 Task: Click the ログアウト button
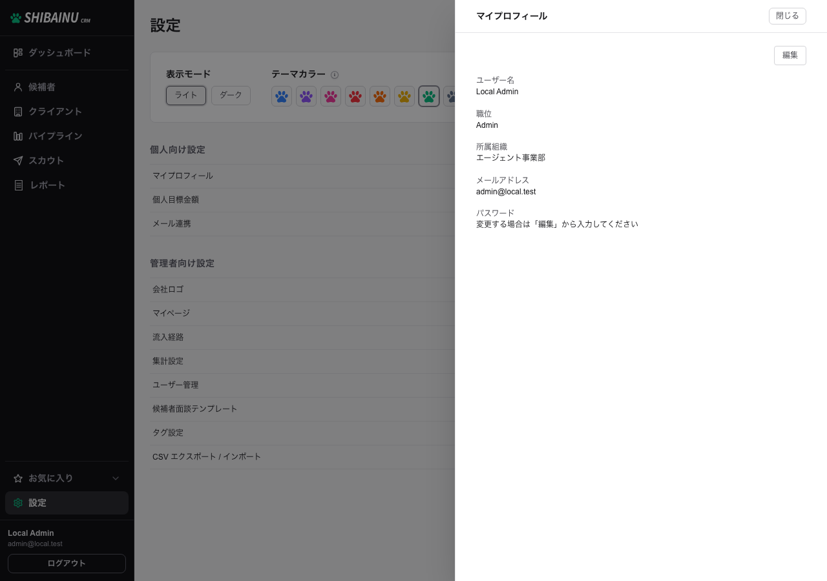point(67,564)
